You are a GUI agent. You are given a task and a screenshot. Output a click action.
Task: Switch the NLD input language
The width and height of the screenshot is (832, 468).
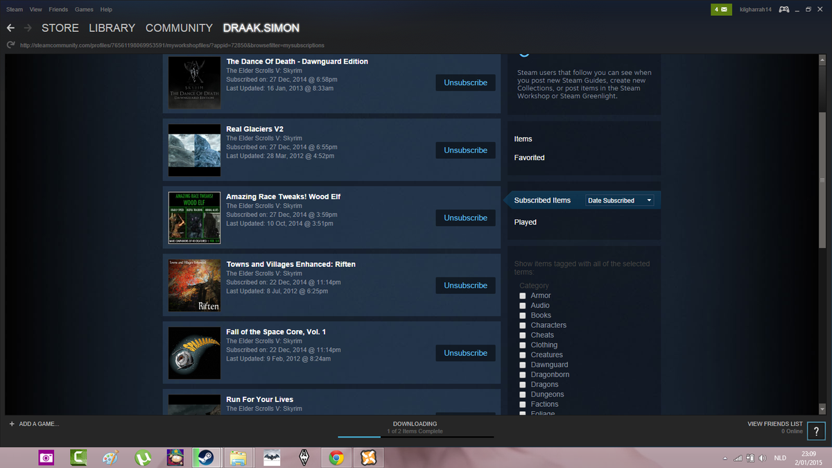coord(780,458)
